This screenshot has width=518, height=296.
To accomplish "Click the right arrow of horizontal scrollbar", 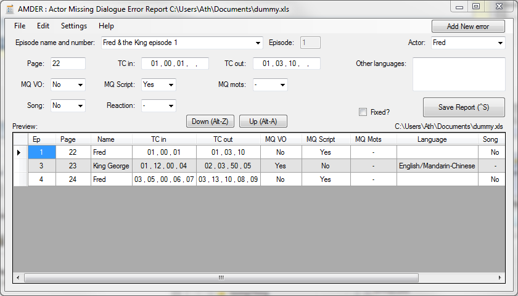I will [x=500, y=278].
